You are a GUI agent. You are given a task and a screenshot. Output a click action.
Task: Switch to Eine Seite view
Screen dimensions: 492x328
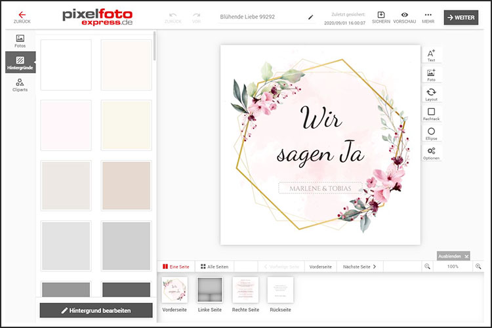tap(178, 267)
